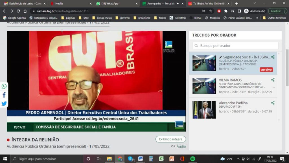Share via the WhatsApp side icon
Viewport: 289px width, 163px height.
[x=4, y=86]
